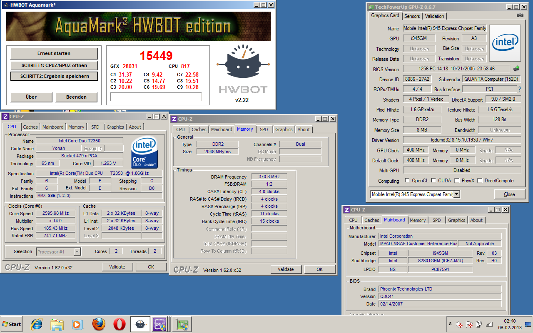Click the CPU-Z Memory window title icon
Image resolution: width=533 pixels, height=333 pixels.
pyautogui.click(x=174, y=119)
